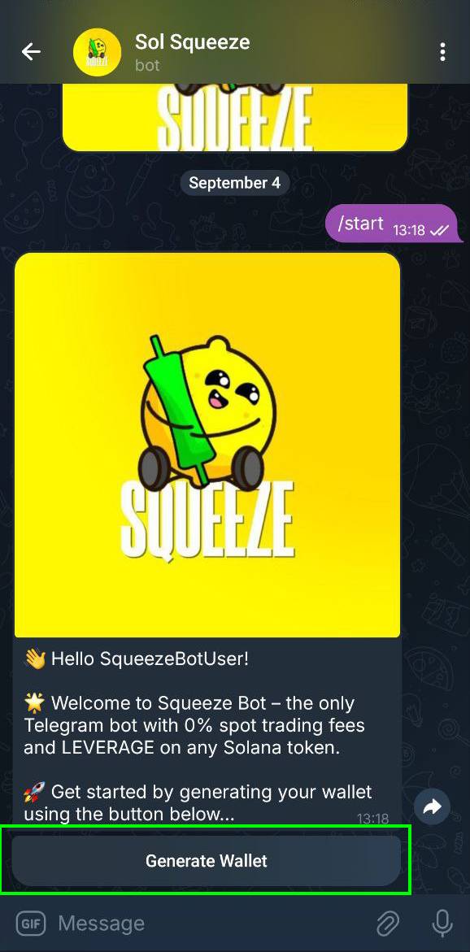Screen dimensions: 470x952
Task: Tap the 13:18 timestamp on bot message
Action: (x=373, y=819)
